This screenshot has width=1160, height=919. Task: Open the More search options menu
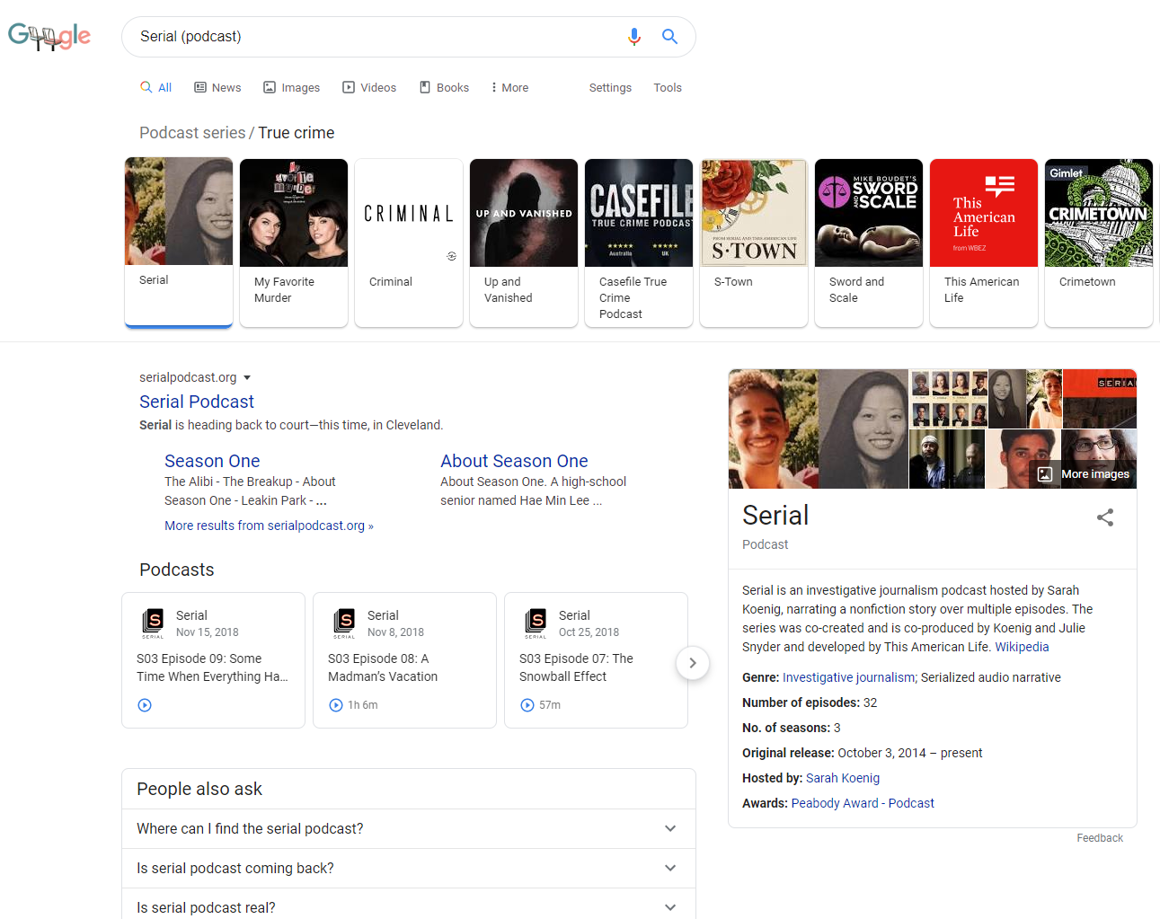[x=509, y=88]
